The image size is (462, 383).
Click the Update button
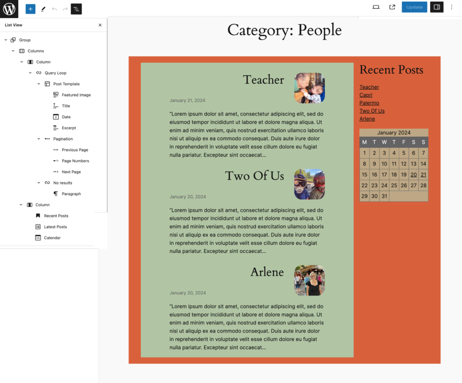(x=414, y=7)
